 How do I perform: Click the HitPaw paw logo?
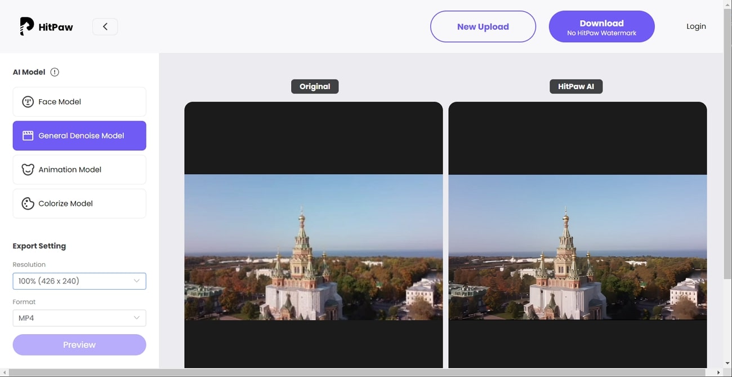(25, 26)
